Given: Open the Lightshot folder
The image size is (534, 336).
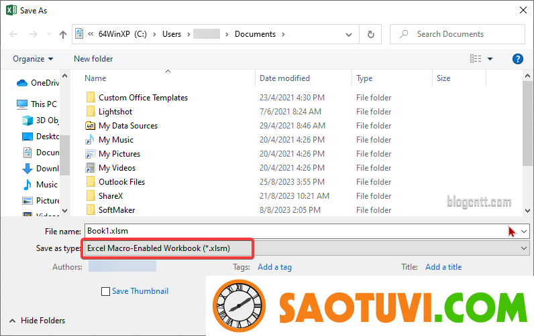Looking at the screenshot, I should coord(115,112).
